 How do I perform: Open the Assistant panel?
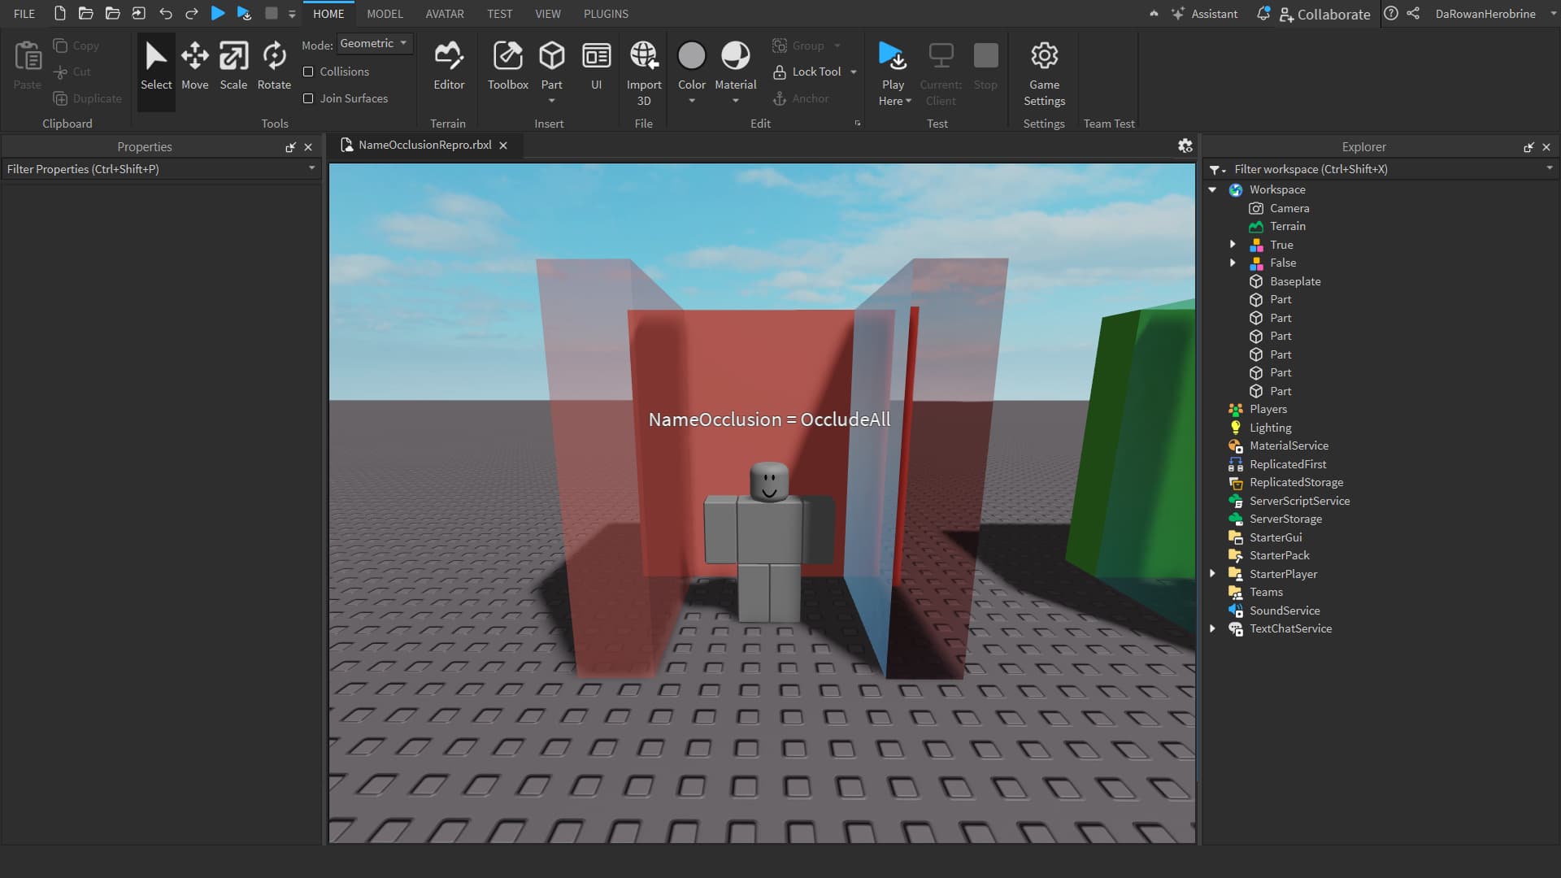coord(1204,14)
